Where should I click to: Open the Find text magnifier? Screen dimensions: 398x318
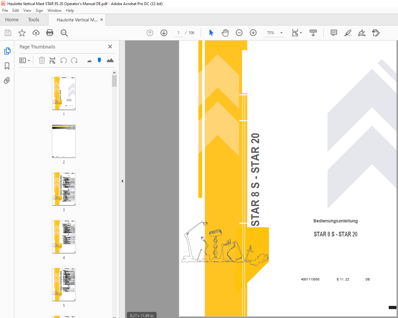[64, 33]
